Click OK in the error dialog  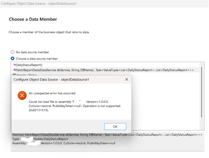(x=115, y=127)
